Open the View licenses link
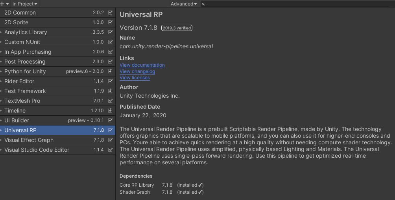Viewport: 395px width, 200px height. pos(135,78)
